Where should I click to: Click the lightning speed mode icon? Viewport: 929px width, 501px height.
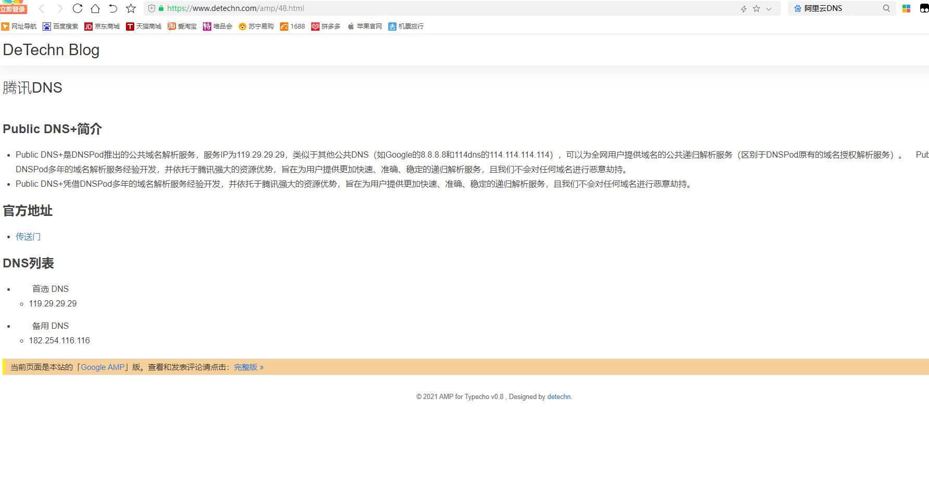[744, 9]
